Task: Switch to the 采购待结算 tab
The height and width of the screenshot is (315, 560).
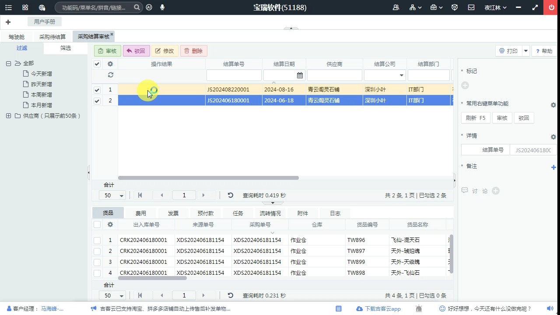Action: pyautogui.click(x=52, y=37)
